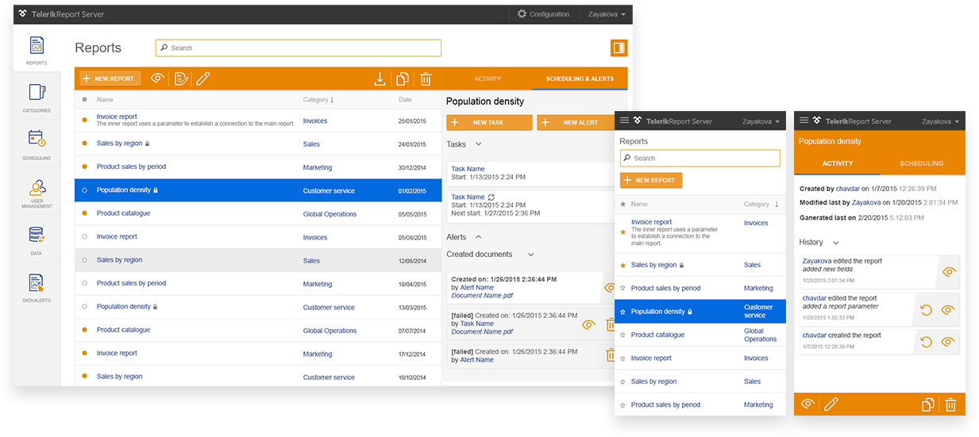
Task: Open Global Operations category dated 05/05/2015
Action: (330, 214)
